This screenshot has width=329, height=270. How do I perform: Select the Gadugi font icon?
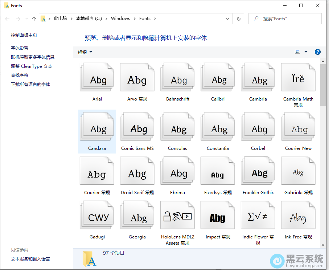pos(97,218)
